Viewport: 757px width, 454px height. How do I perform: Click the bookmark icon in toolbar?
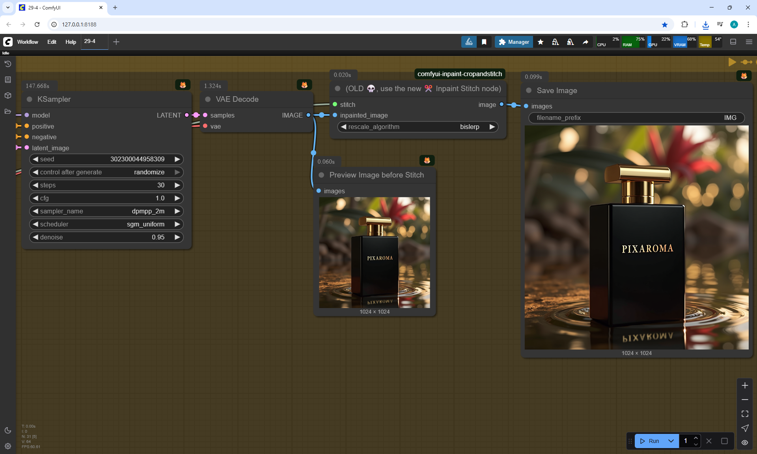coord(484,42)
